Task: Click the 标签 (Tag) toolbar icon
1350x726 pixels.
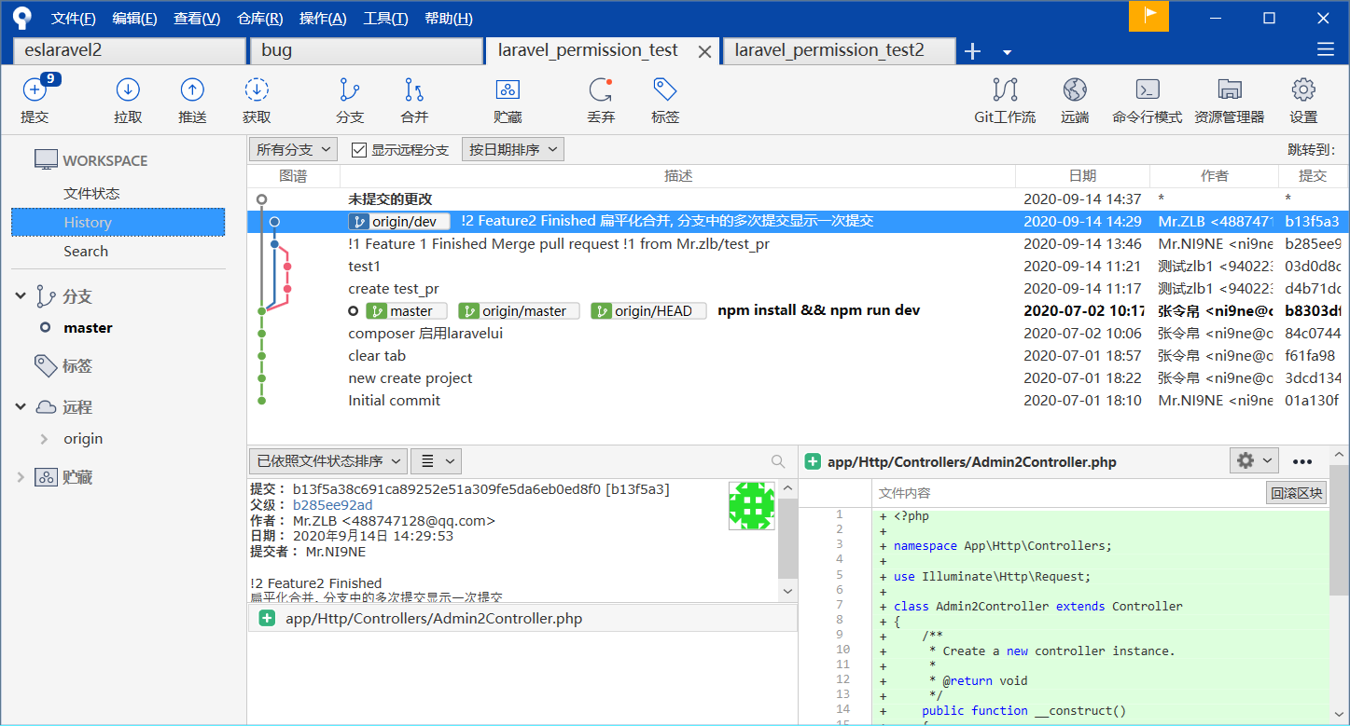Action: tap(664, 90)
